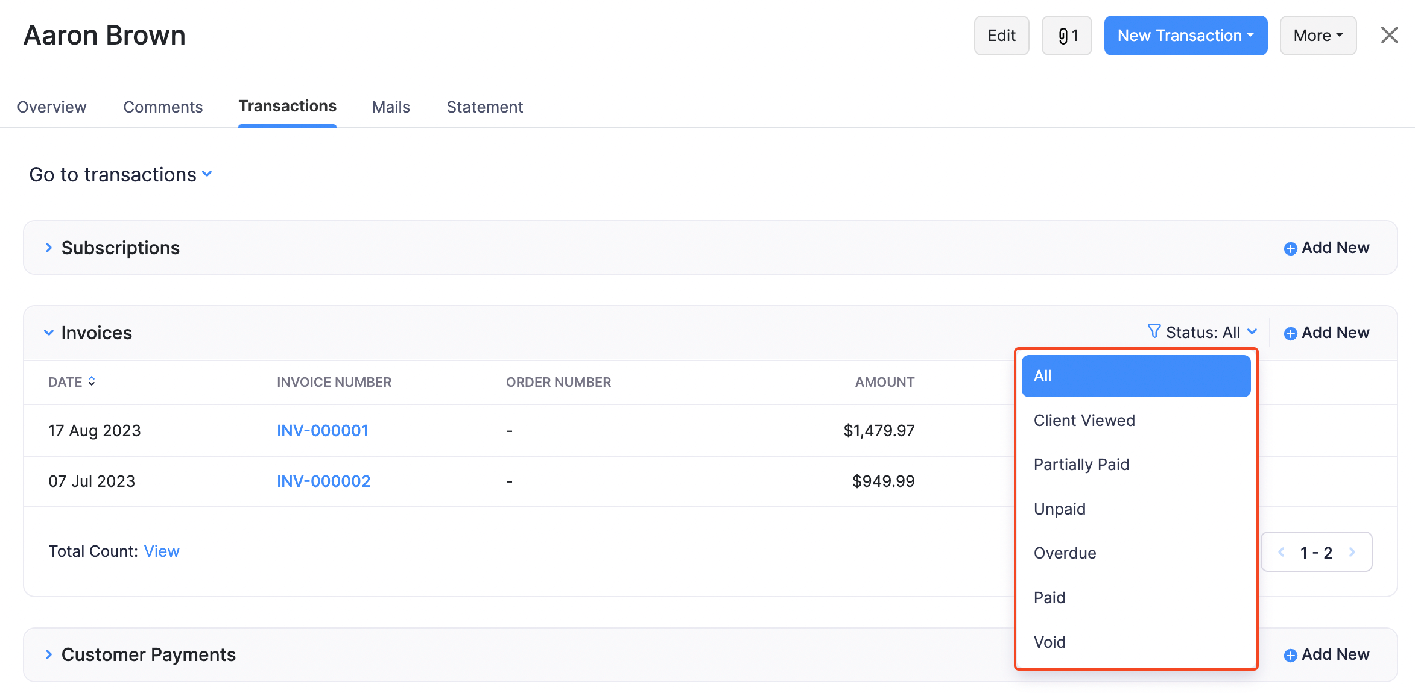The width and height of the screenshot is (1415, 693).
Task: Click the filter funnel icon beside Status
Action: pos(1154,331)
